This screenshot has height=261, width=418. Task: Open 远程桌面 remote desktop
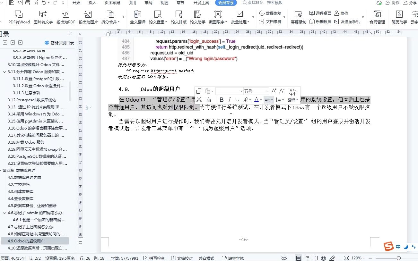click(320, 13)
